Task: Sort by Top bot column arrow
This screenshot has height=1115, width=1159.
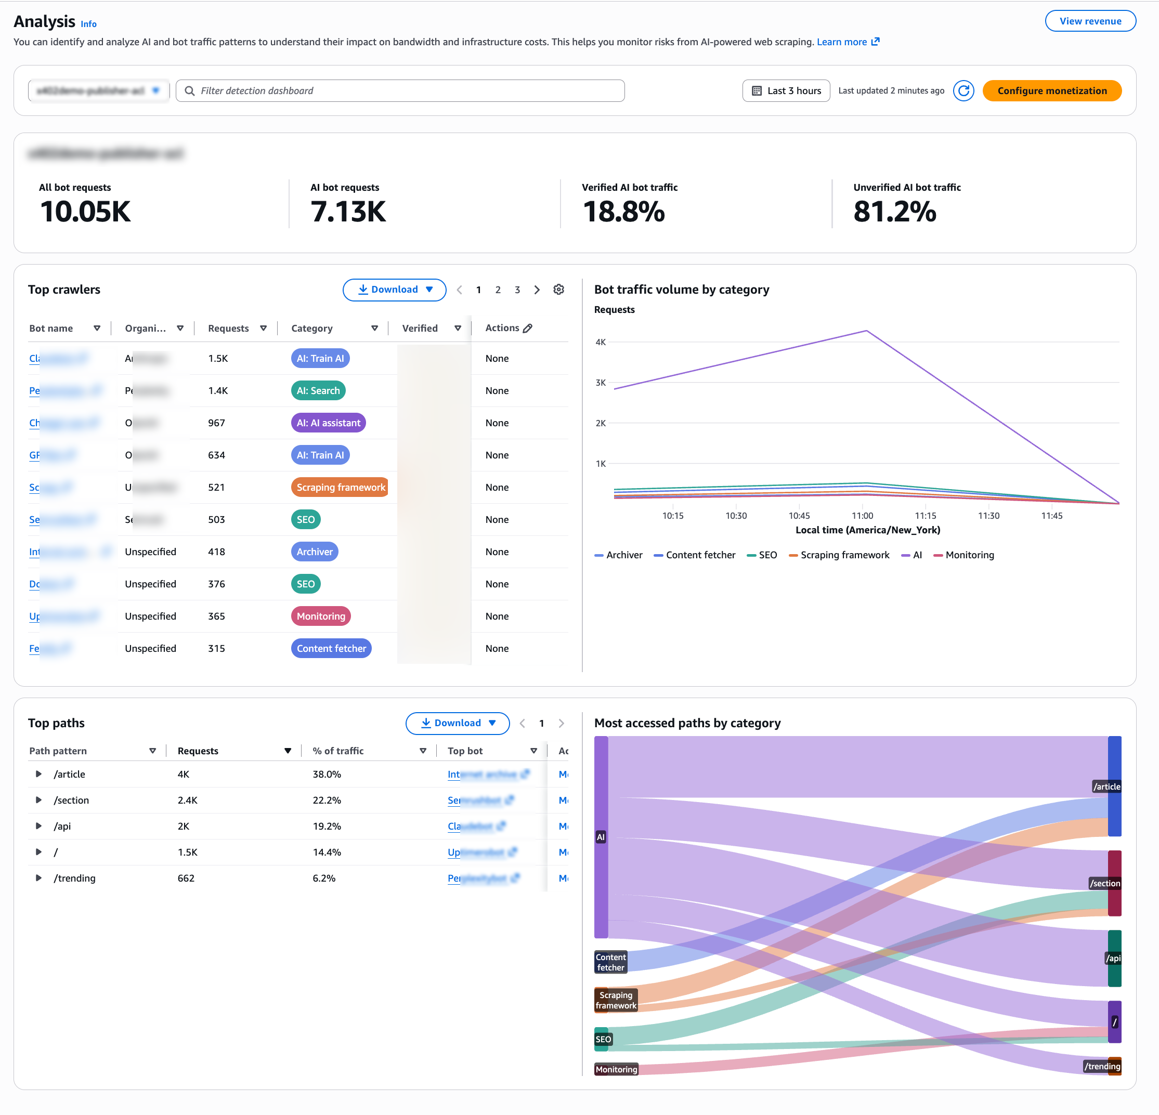Action: coord(533,751)
